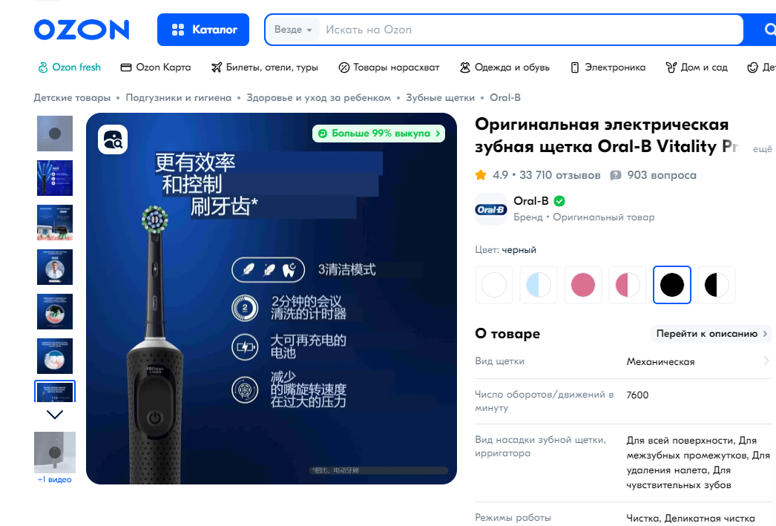Open the Oral-B brand name link
The width and height of the screenshot is (776, 526).
click(x=531, y=201)
